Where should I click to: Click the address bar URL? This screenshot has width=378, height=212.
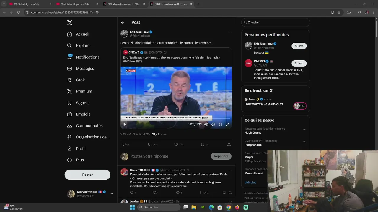(x=64, y=12)
